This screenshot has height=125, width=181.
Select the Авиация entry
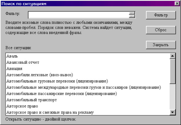[x=88, y=69]
